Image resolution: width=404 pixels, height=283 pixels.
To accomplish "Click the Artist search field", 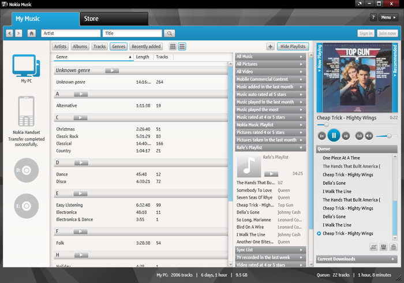I will pyautogui.click(x=71, y=33).
